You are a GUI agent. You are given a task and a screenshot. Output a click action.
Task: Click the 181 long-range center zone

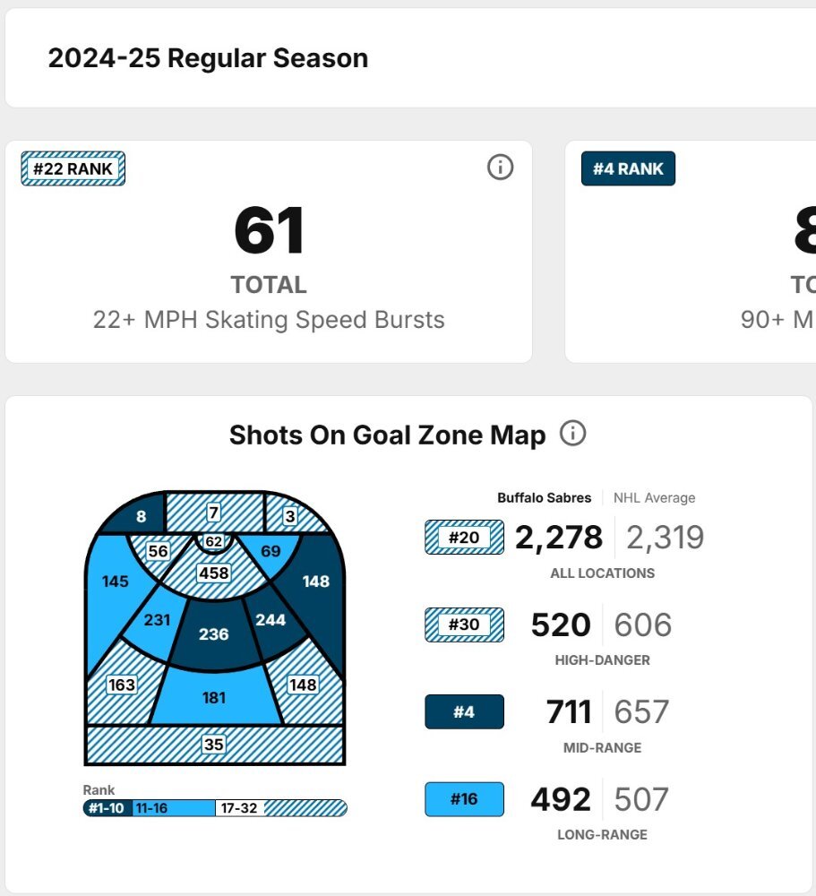tap(214, 696)
